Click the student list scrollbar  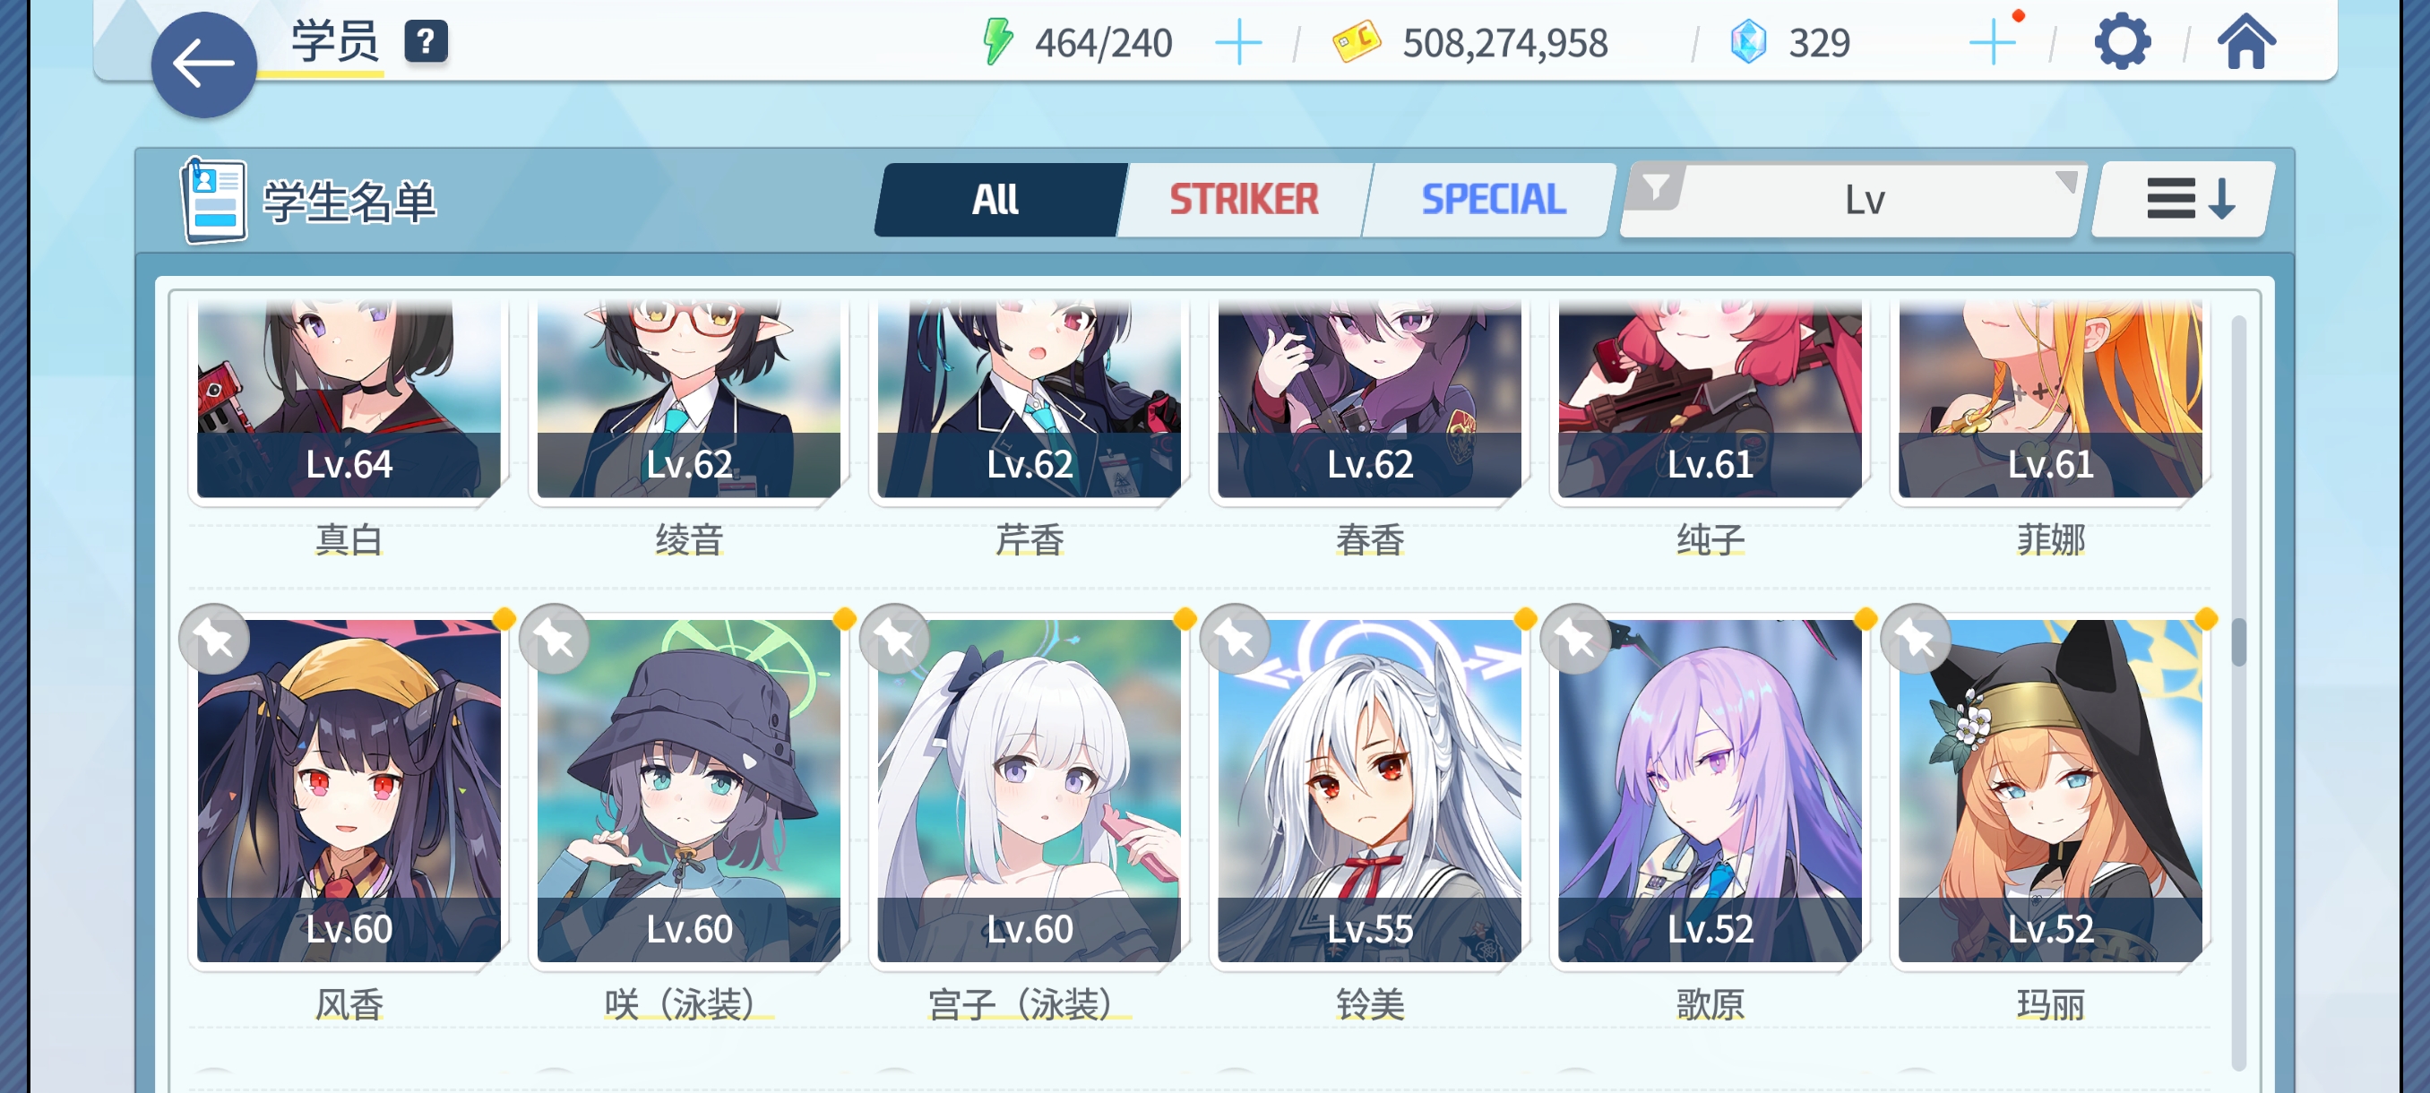click(x=2237, y=693)
